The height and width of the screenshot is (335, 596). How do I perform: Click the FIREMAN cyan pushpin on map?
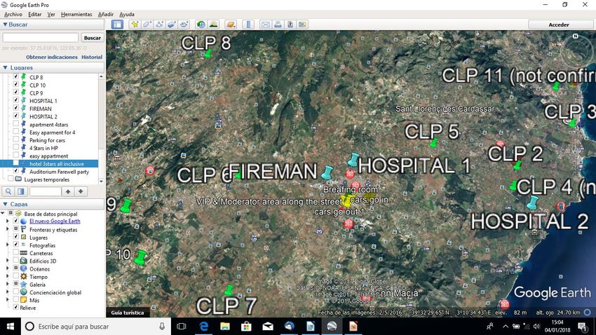click(x=327, y=173)
